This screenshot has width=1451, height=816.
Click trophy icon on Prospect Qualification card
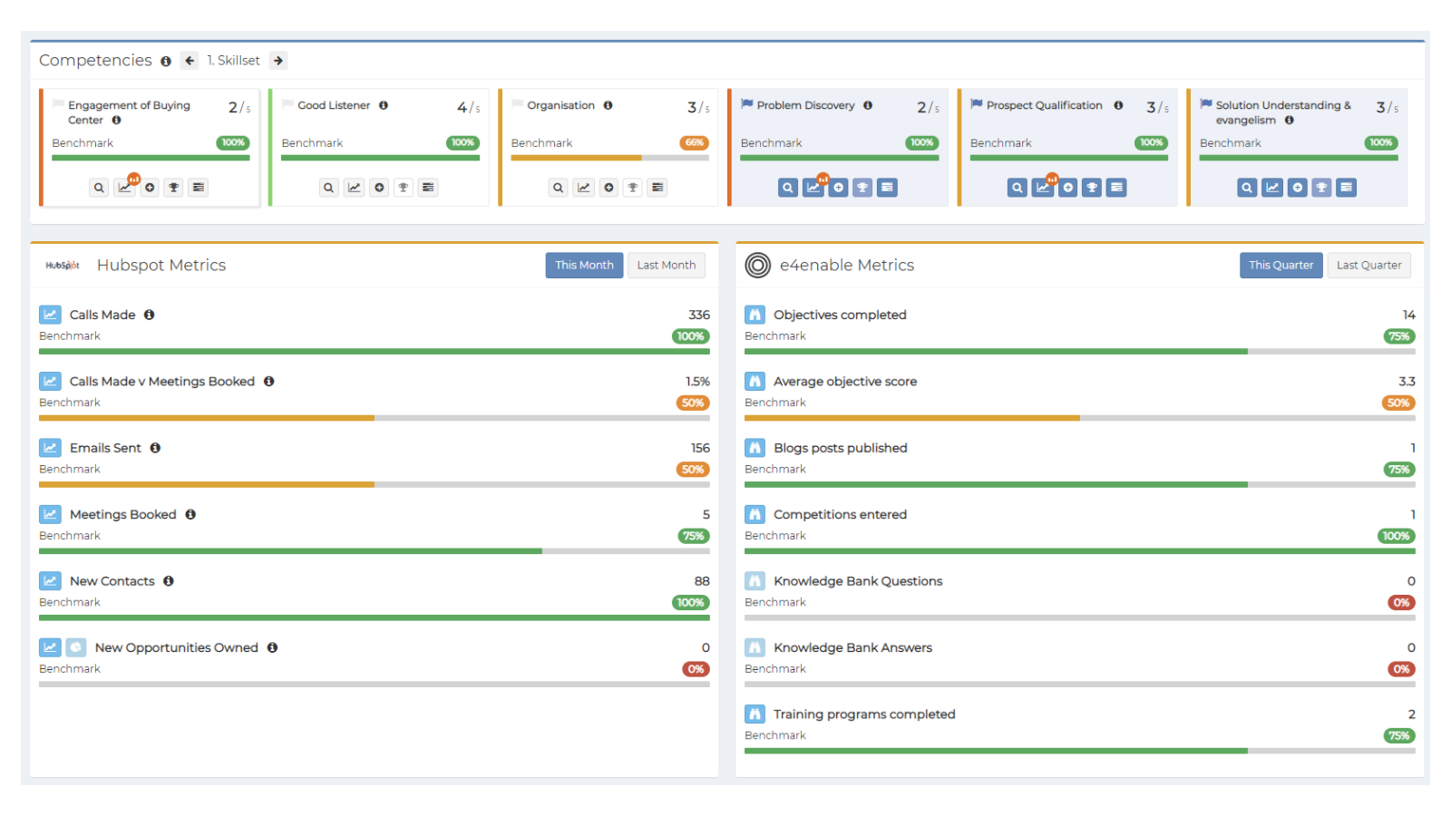click(x=1093, y=188)
